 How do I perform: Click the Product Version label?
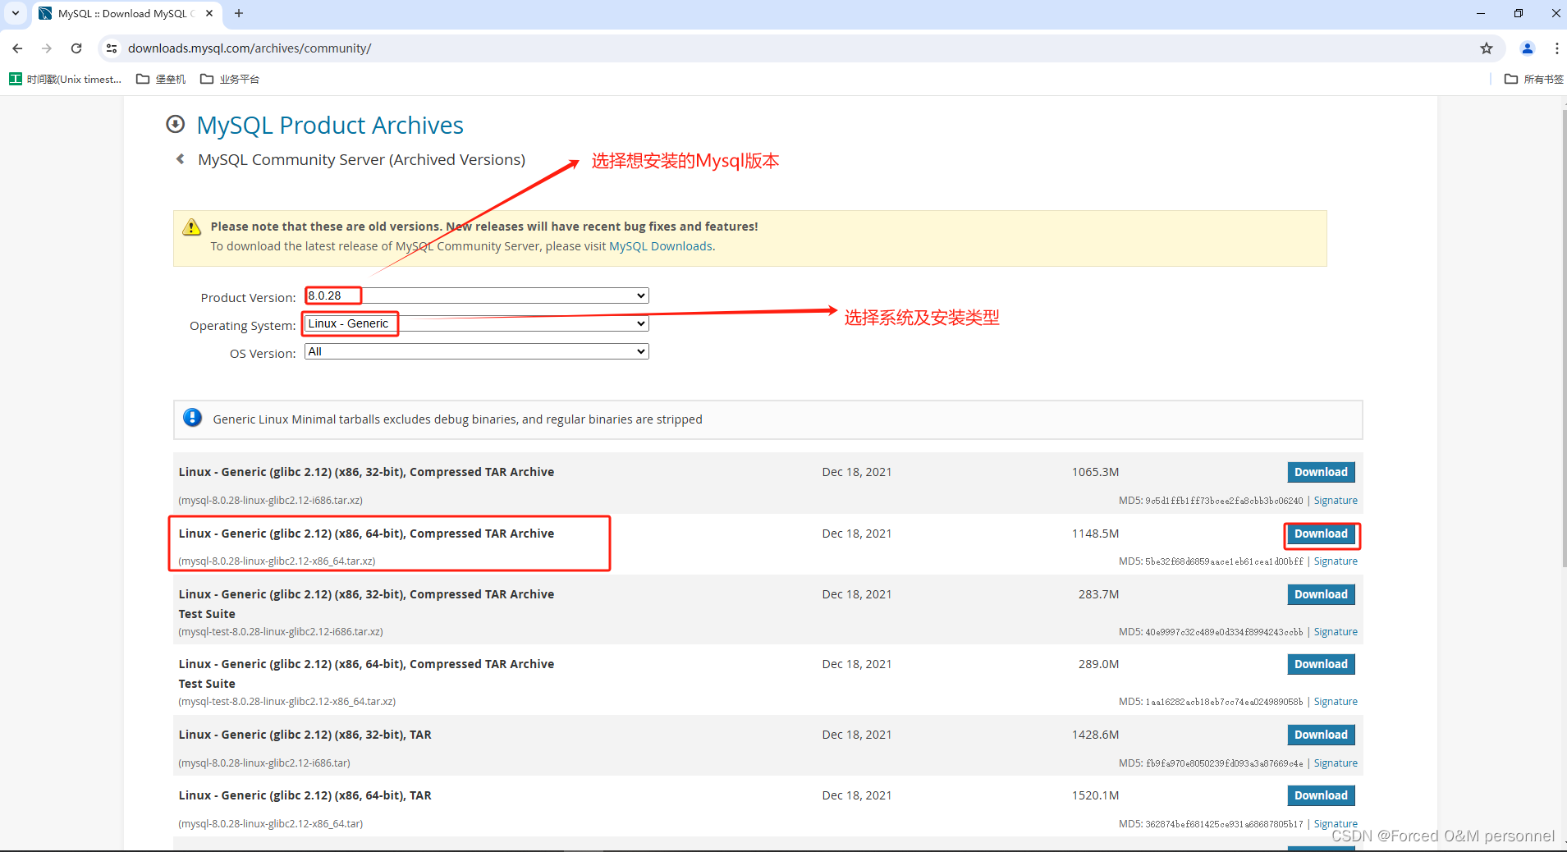tap(248, 298)
